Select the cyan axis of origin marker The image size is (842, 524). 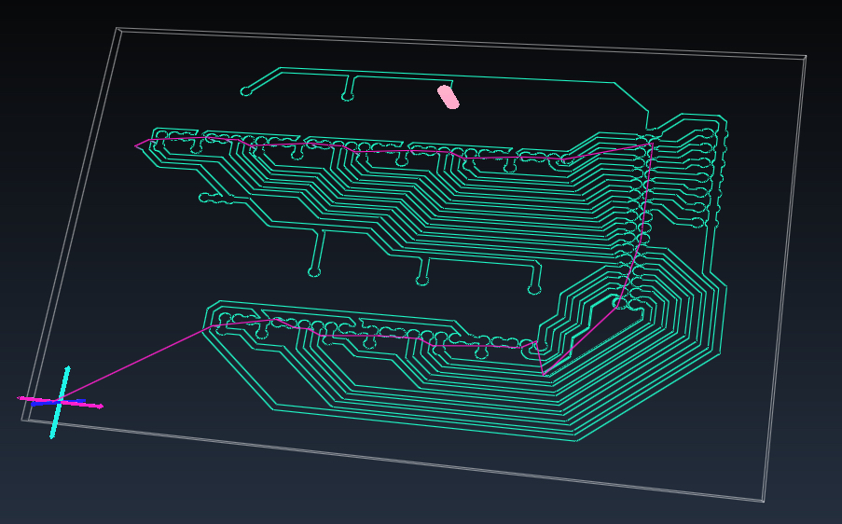point(60,402)
